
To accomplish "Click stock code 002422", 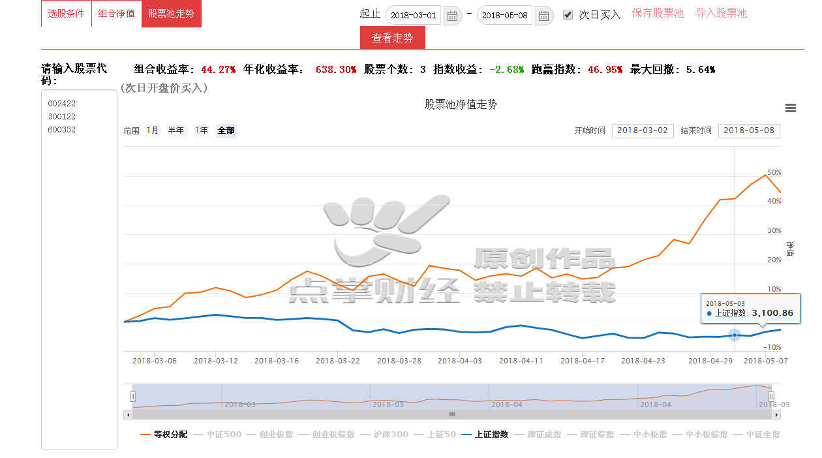I will 62,104.
